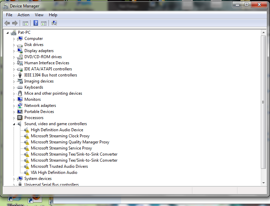Expand the Disk drives category
Screen dimensions: 270x206
click(x=14, y=45)
